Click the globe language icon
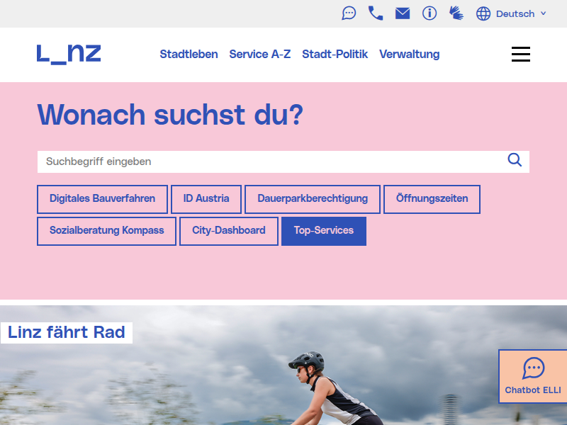This screenshot has width=567, height=425. pos(483,13)
